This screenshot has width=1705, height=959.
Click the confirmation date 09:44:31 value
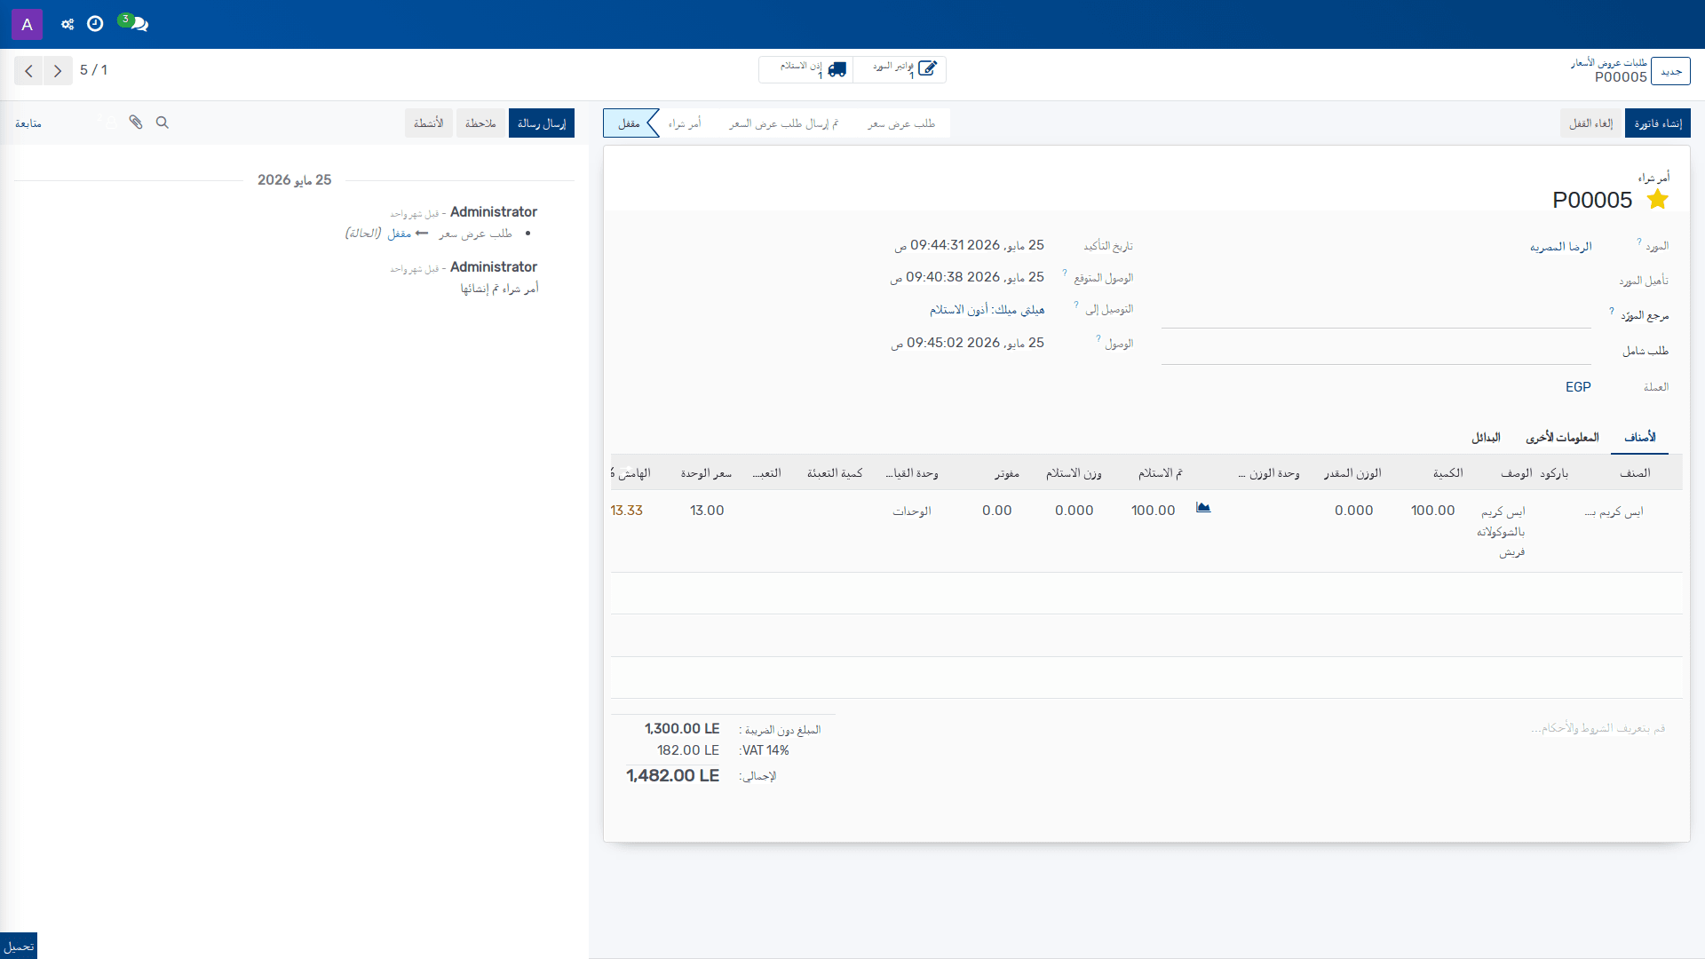point(969,245)
